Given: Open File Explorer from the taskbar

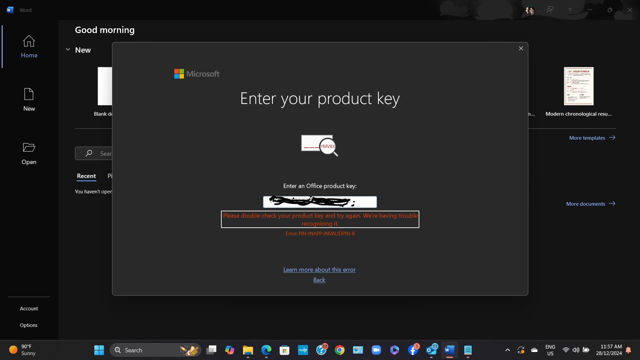Looking at the screenshot, I should point(248,350).
